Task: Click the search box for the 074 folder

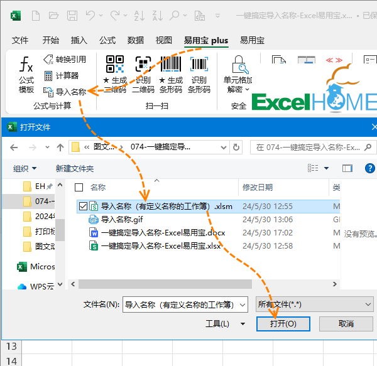Action: click(x=312, y=148)
